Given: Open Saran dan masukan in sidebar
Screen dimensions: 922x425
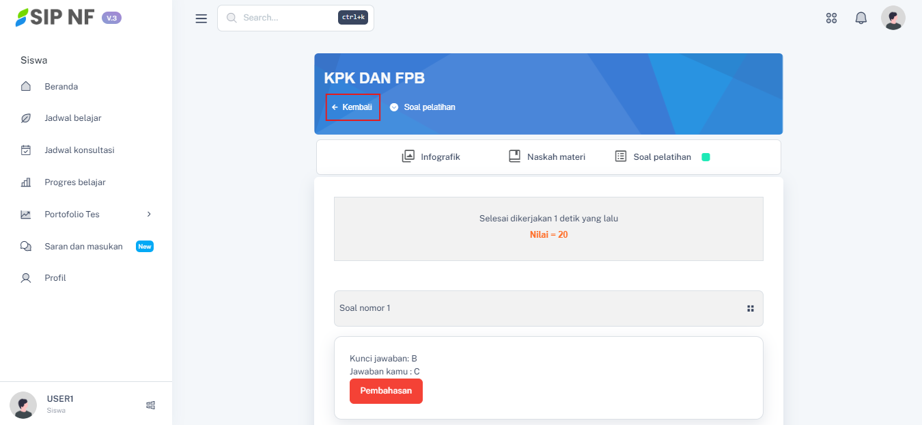Looking at the screenshot, I should click(x=83, y=247).
